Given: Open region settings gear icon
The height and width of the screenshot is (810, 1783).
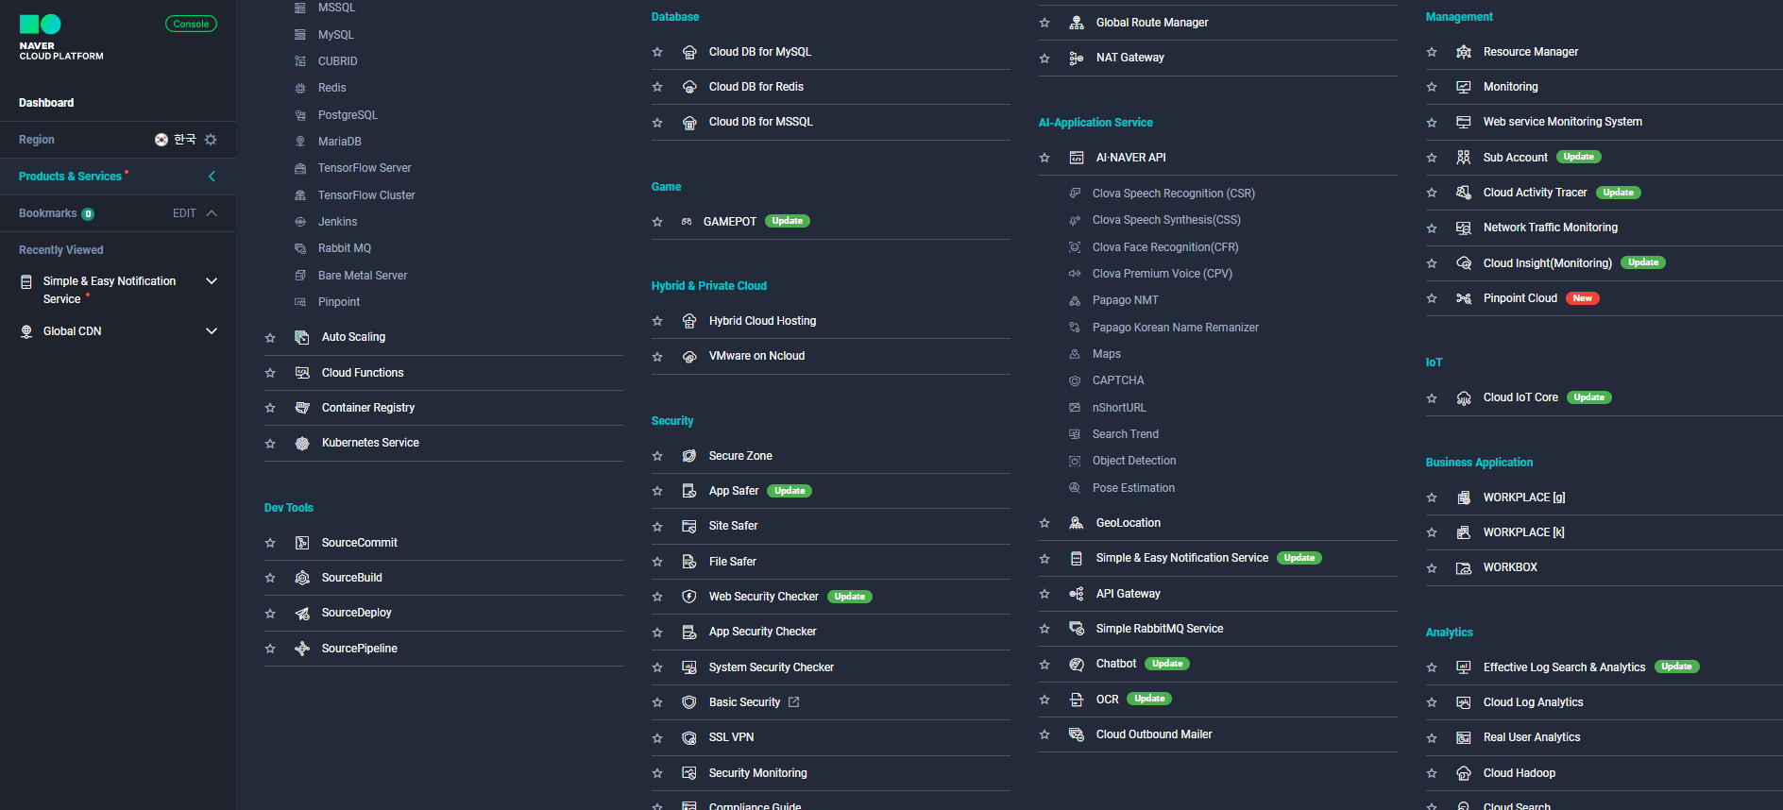Looking at the screenshot, I should (211, 140).
